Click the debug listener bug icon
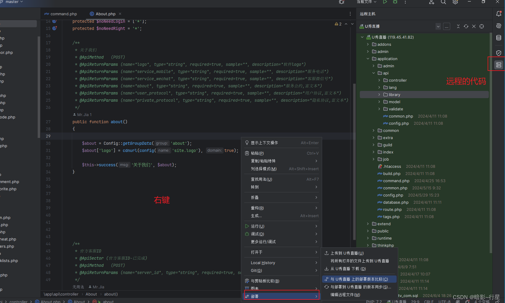The image size is (505, 303). [x=342, y=2]
